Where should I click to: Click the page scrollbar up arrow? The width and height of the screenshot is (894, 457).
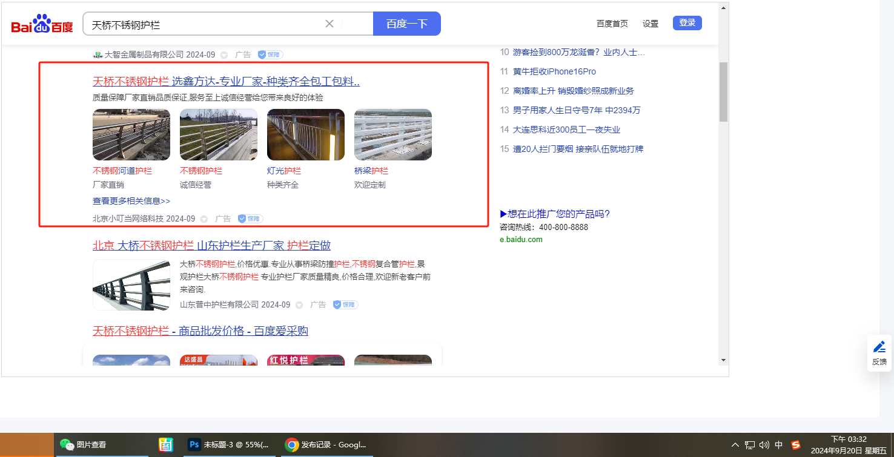click(x=723, y=8)
